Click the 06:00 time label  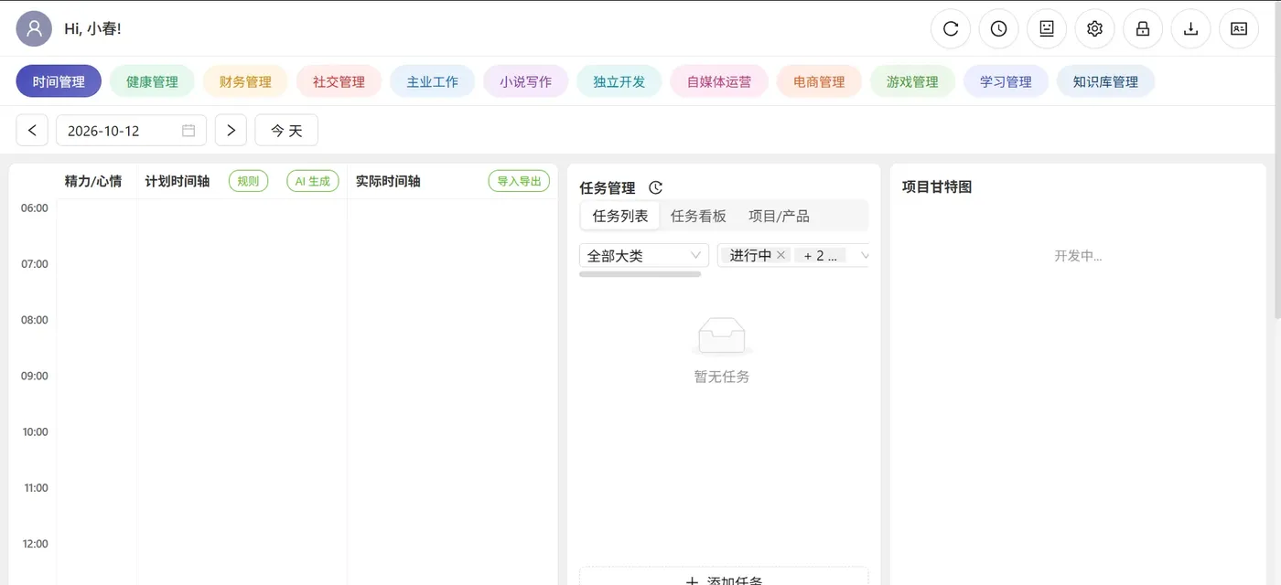pyautogui.click(x=35, y=207)
